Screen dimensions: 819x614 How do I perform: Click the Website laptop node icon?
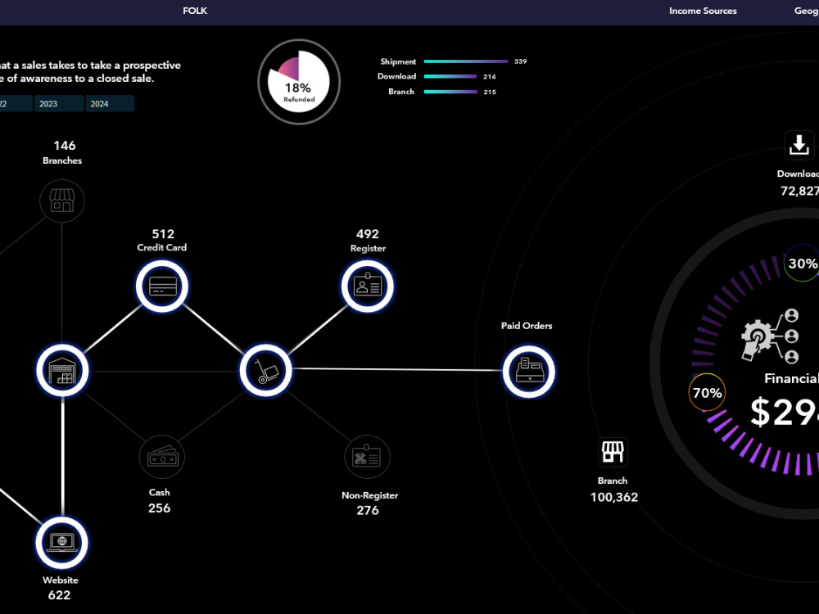click(62, 543)
